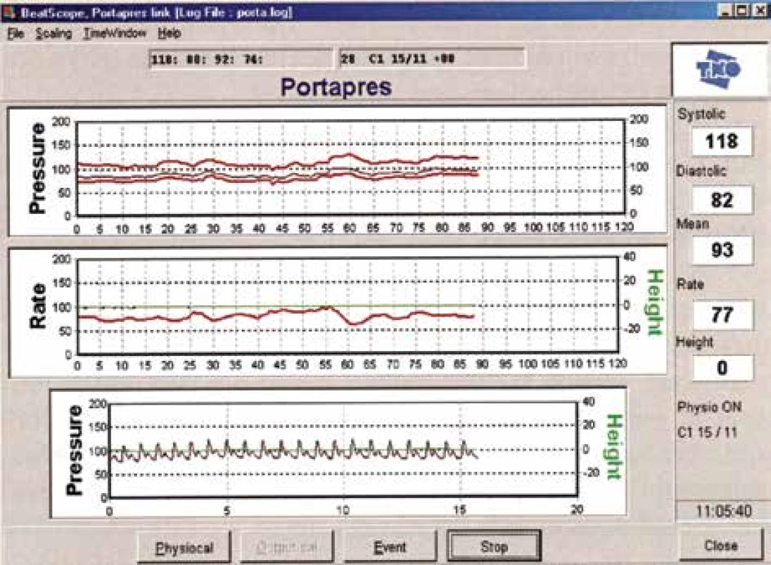Click the greyed-out calibration button
The image size is (771, 565).
[x=287, y=547]
